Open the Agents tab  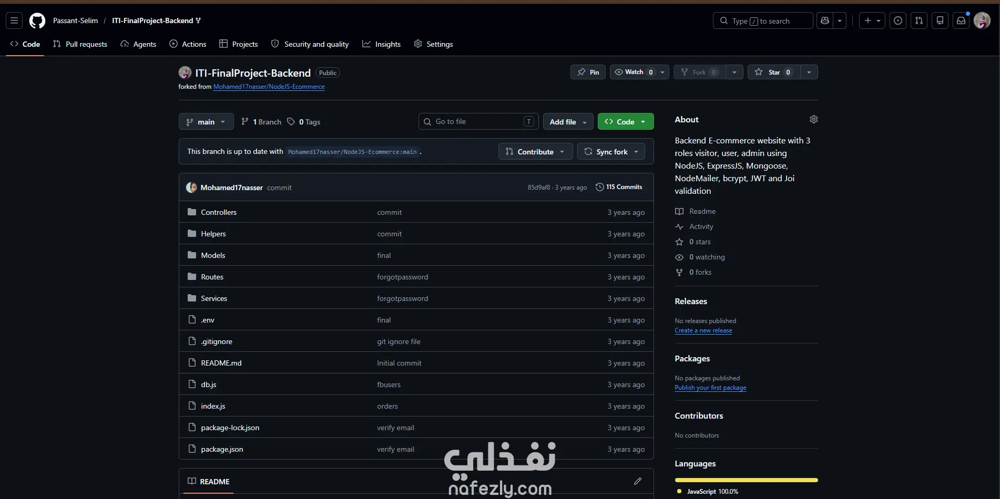138,44
